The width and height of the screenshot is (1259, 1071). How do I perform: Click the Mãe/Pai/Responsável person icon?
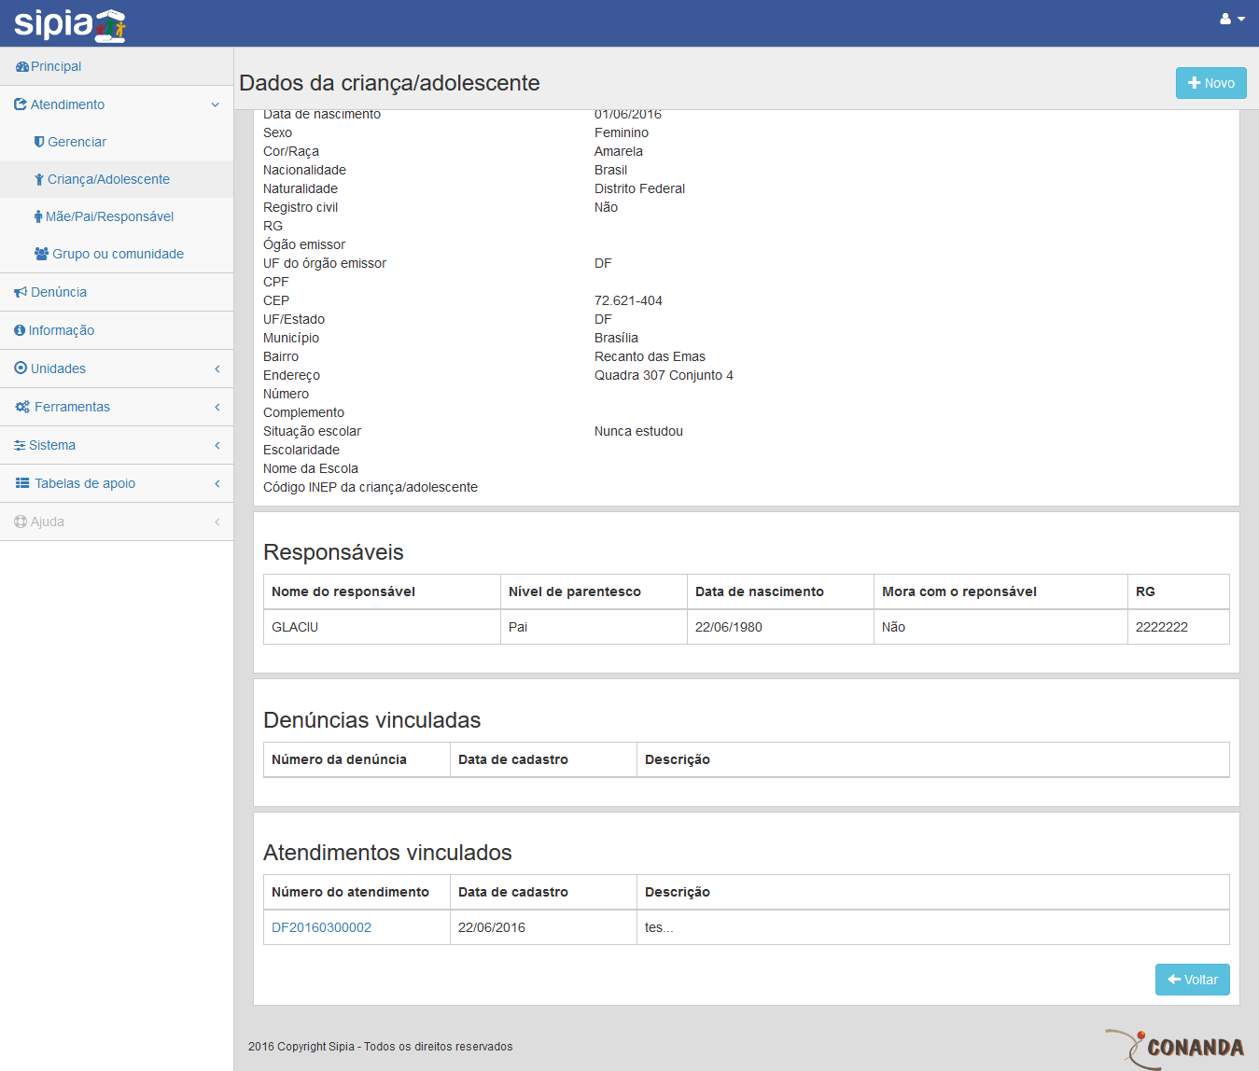[38, 216]
